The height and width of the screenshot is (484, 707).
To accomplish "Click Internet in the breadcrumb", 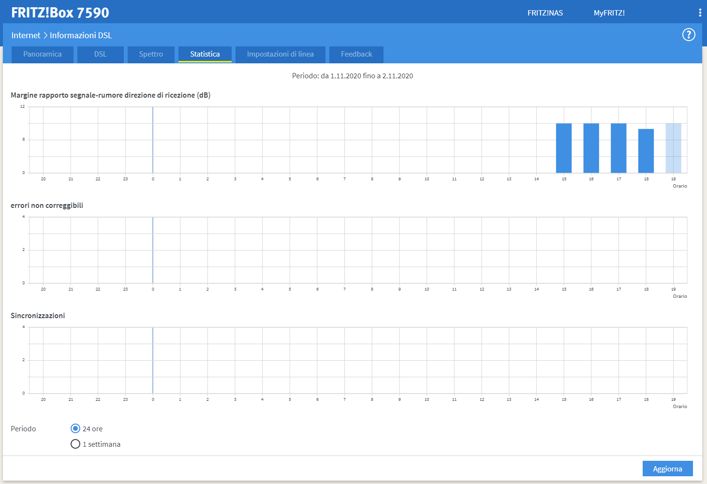I will point(26,35).
